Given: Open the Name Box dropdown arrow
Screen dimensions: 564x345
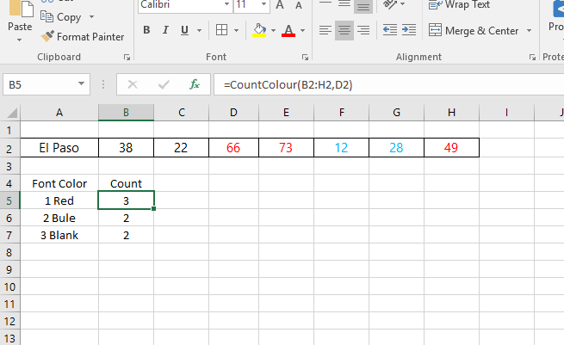Looking at the screenshot, I should pos(81,83).
